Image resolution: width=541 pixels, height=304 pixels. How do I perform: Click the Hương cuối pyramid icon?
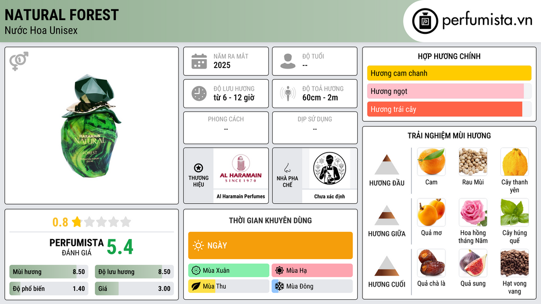387,266
